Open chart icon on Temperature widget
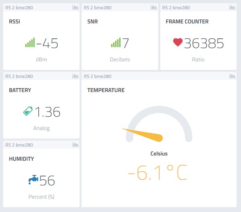241x212 pixels. 232,76
